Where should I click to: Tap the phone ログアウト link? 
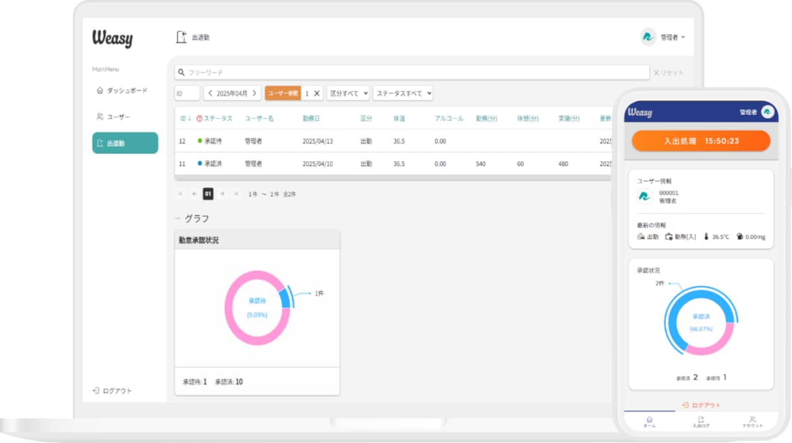tap(701, 405)
